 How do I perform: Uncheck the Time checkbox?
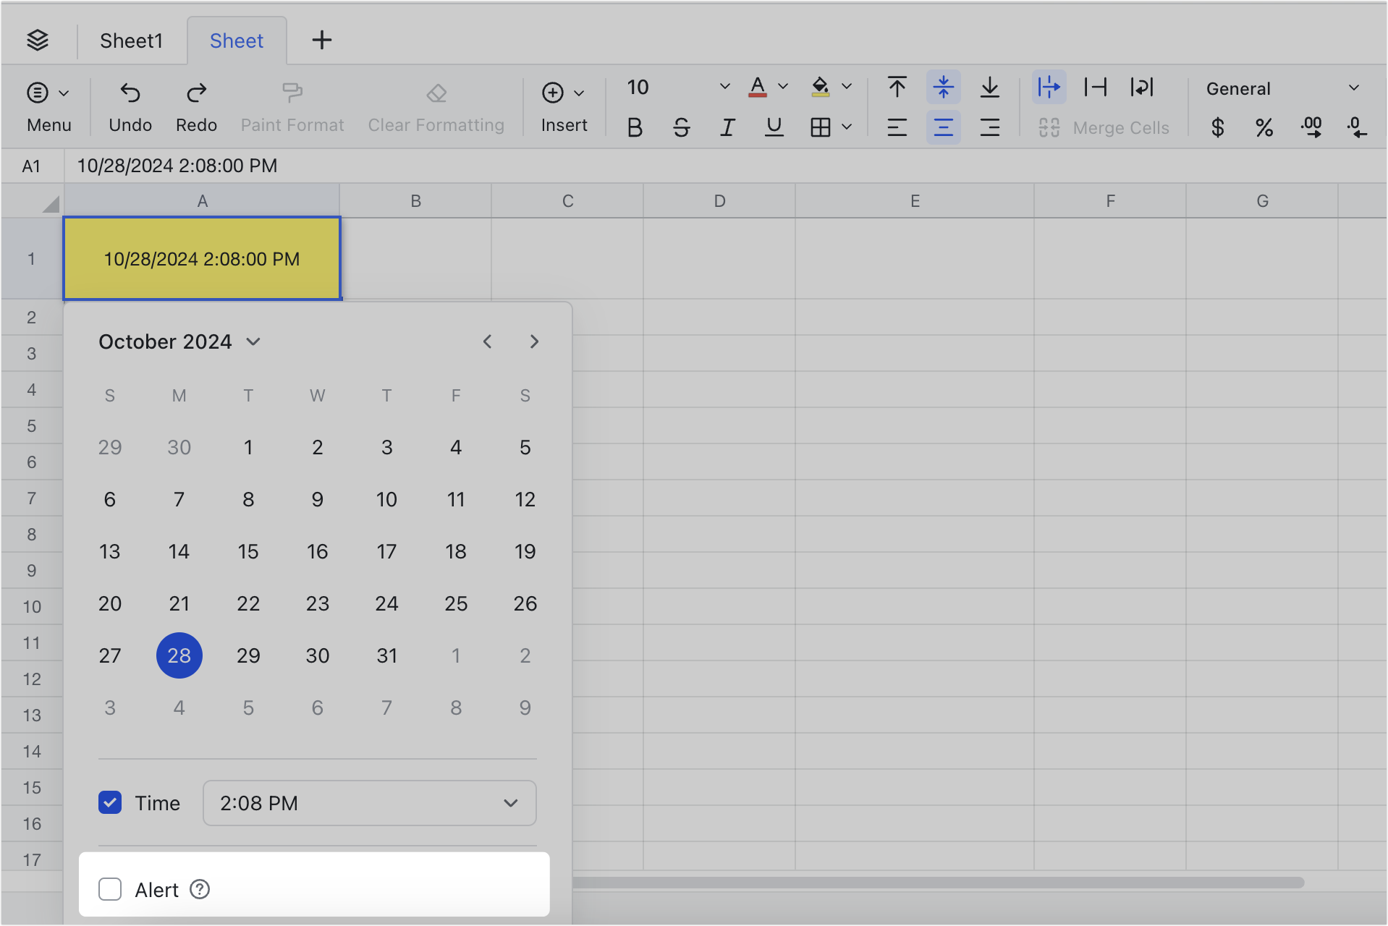(x=110, y=802)
